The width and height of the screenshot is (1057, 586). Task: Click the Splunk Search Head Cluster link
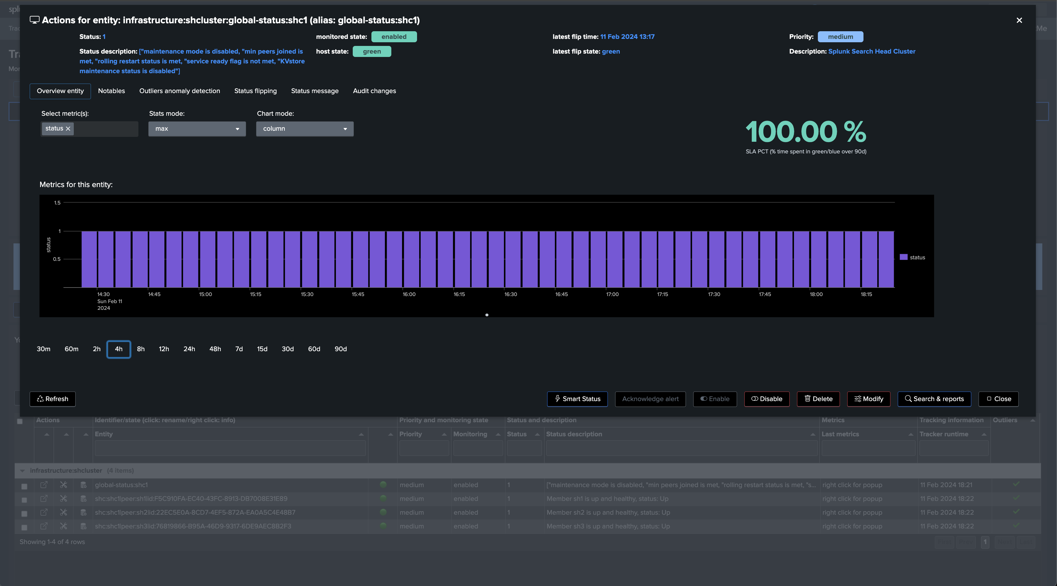coord(871,51)
